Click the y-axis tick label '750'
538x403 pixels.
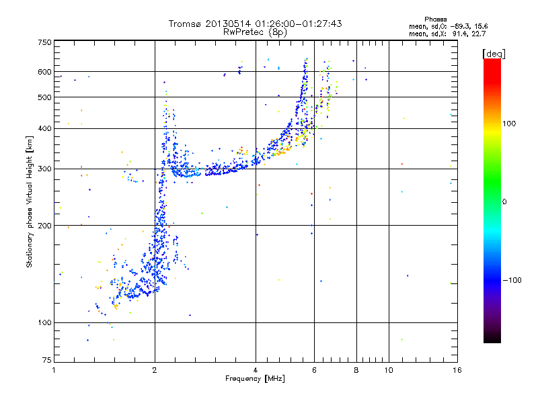44,42
